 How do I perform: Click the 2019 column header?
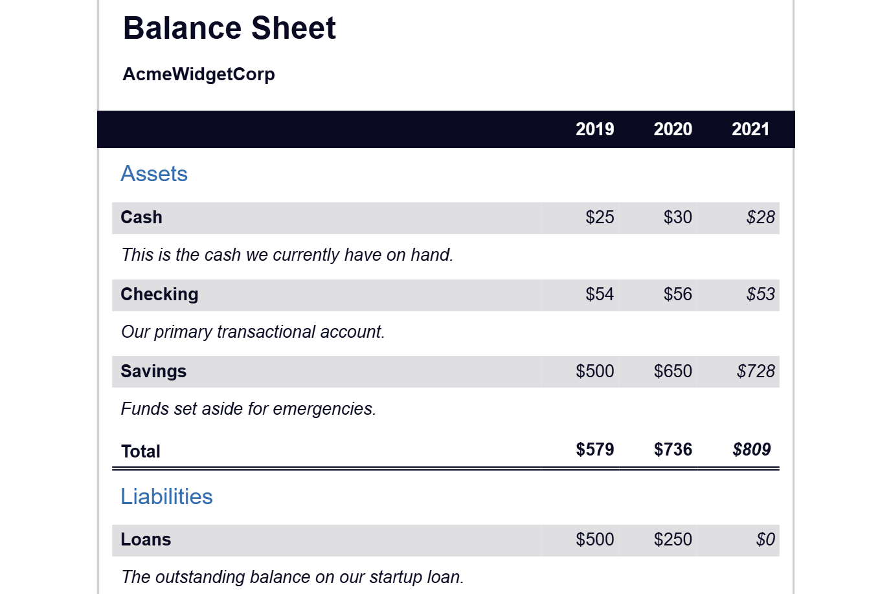[594, 129]
